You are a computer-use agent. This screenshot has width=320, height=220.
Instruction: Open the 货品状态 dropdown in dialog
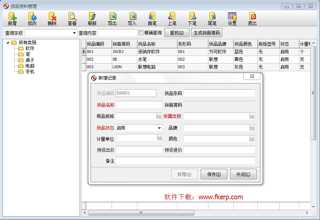click(x=159, y=128)
